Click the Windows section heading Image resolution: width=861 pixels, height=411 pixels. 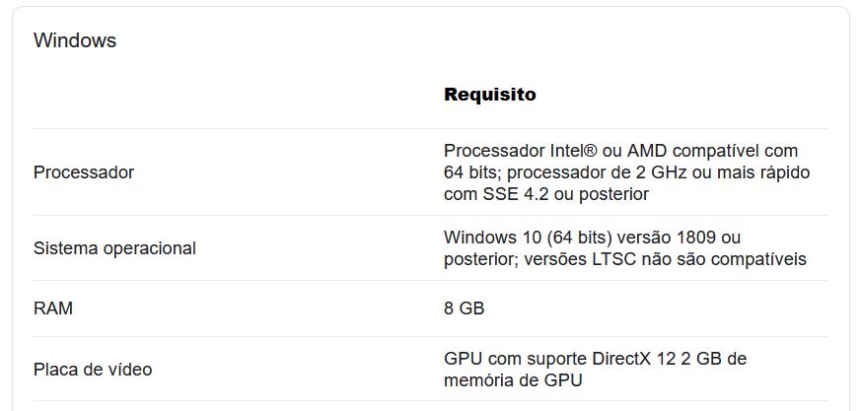(x=75, y=40)
